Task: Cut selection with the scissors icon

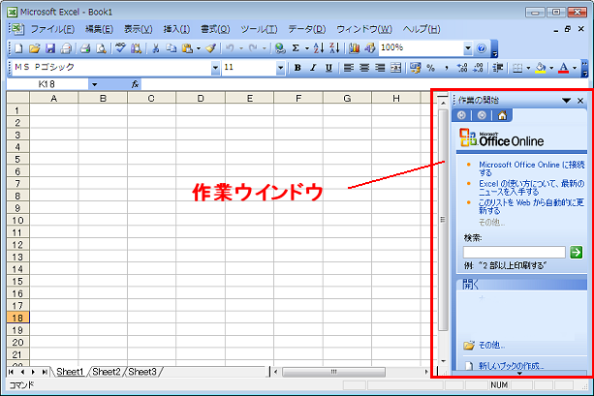Action: [156, 48]
